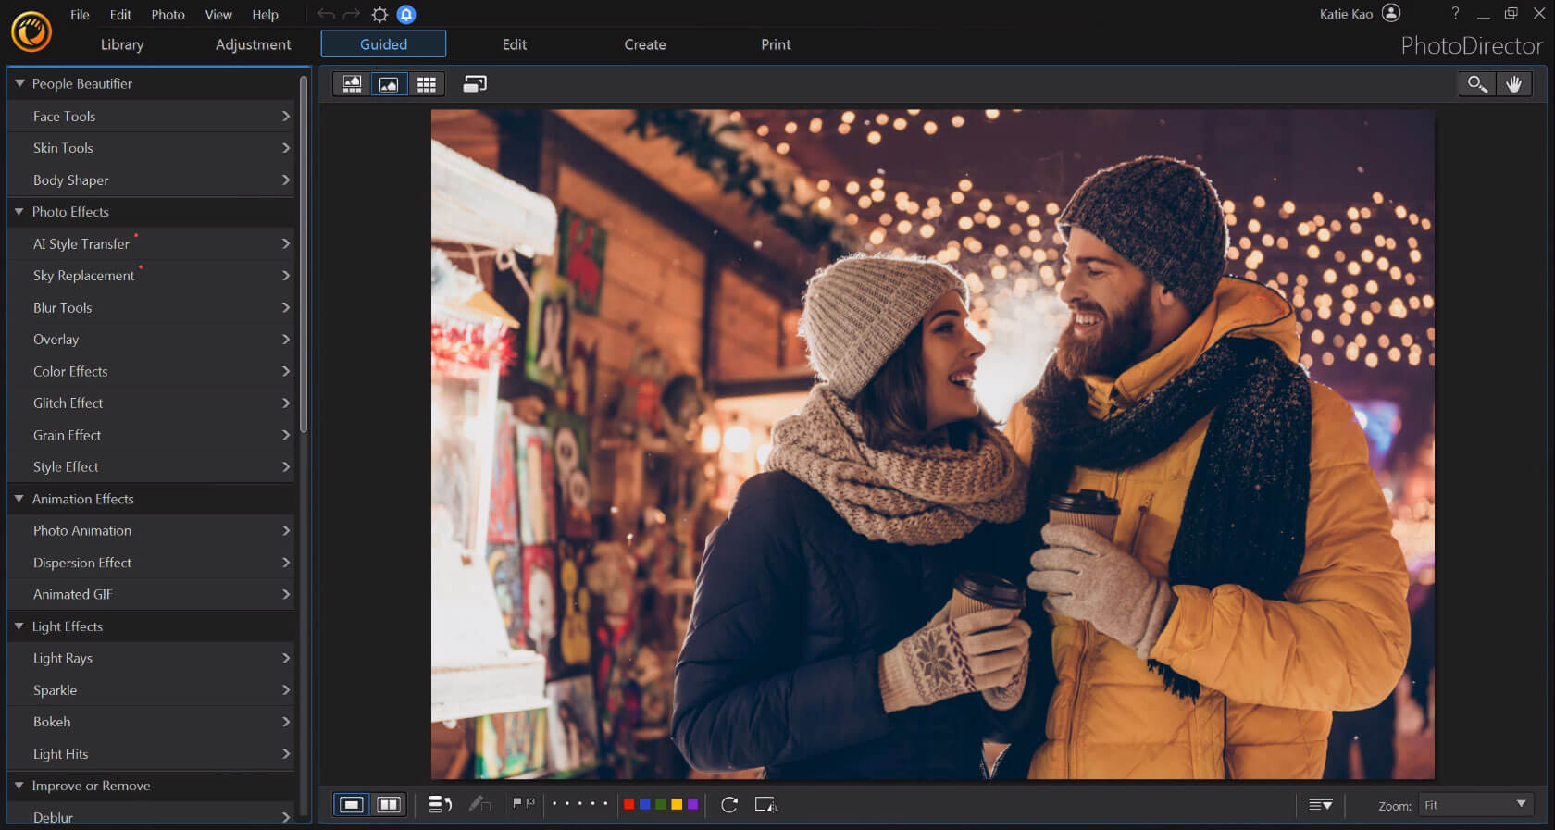Toggle compare two-photo view
Screen dimensions: 1555x830
tap(389, 804)
